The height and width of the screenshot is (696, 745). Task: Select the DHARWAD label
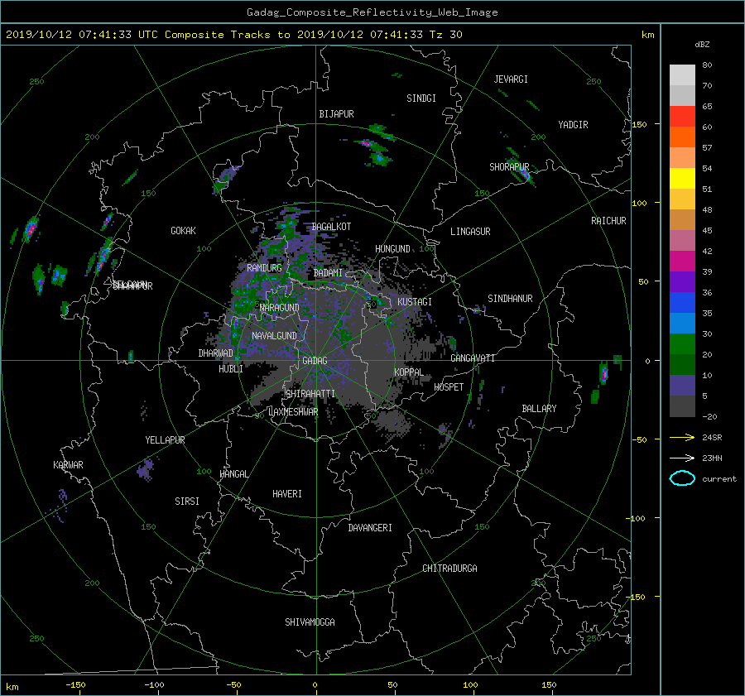pos(216,353)
